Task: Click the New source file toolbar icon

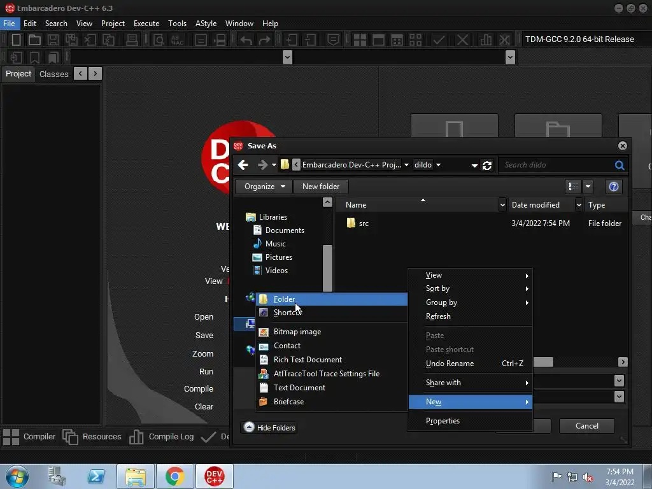Action: click(16, 39)
